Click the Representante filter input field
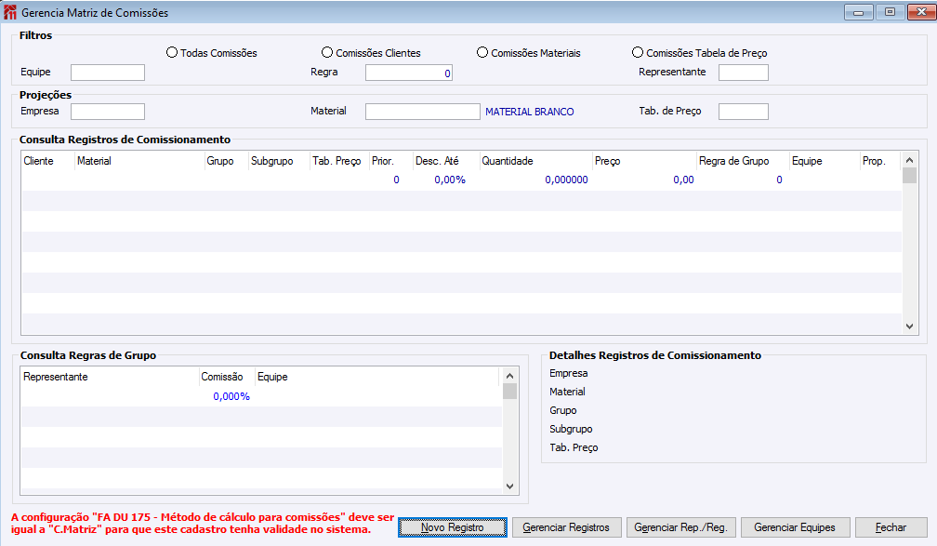 point(744,73)
